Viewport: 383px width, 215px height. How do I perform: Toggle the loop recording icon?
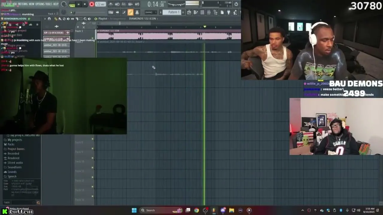137,4
